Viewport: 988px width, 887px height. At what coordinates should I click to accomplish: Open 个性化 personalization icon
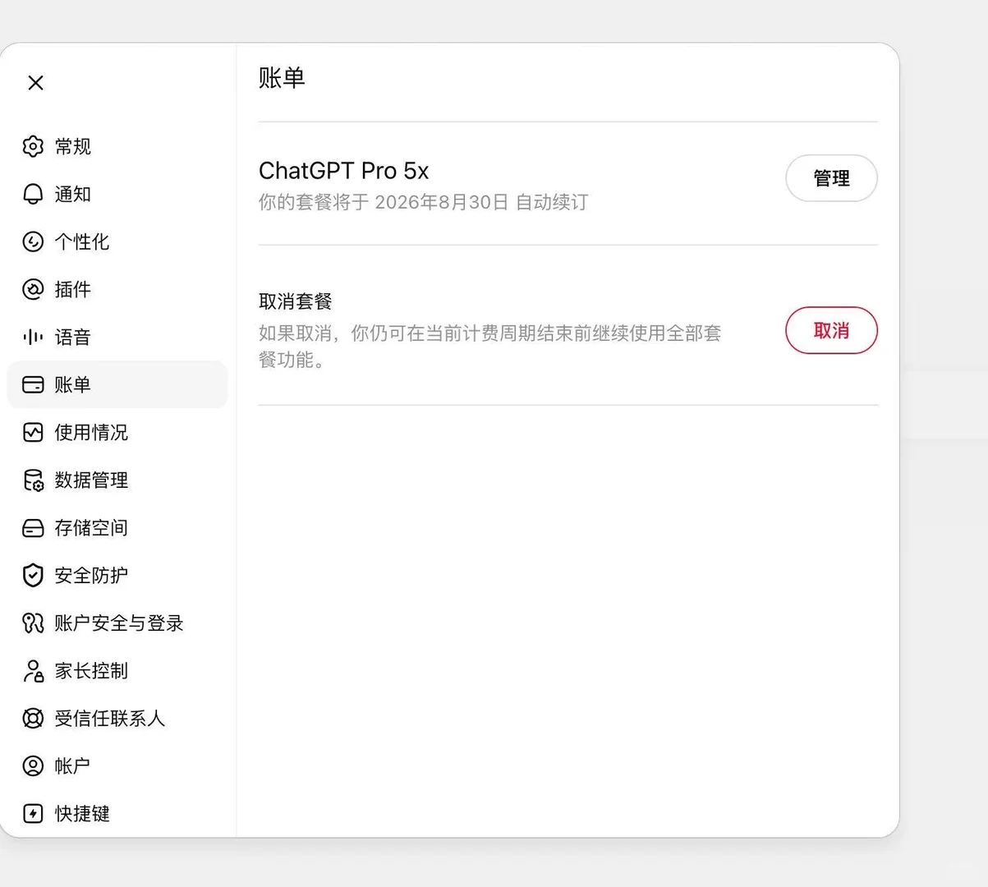[33, 241]
